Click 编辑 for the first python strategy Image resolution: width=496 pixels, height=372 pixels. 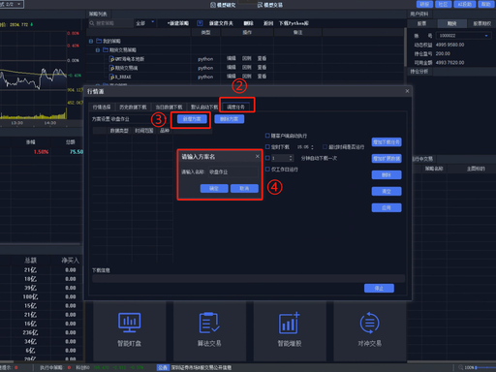[231, 58]
